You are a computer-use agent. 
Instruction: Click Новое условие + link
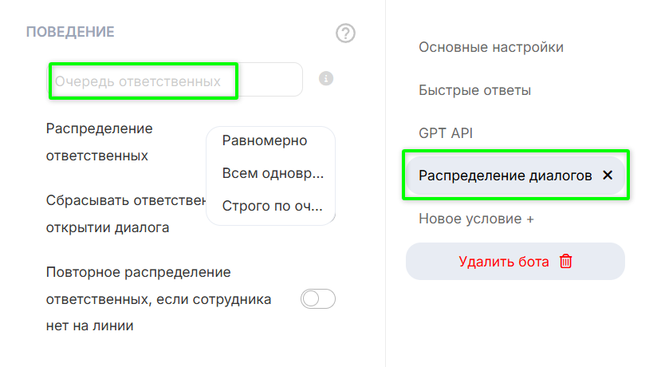coord(476,219)
